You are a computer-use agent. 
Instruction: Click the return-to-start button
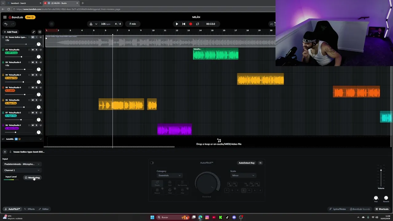[x=184, y=24]
